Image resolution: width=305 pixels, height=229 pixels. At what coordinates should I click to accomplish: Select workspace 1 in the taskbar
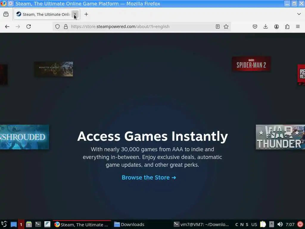[21, 224]
